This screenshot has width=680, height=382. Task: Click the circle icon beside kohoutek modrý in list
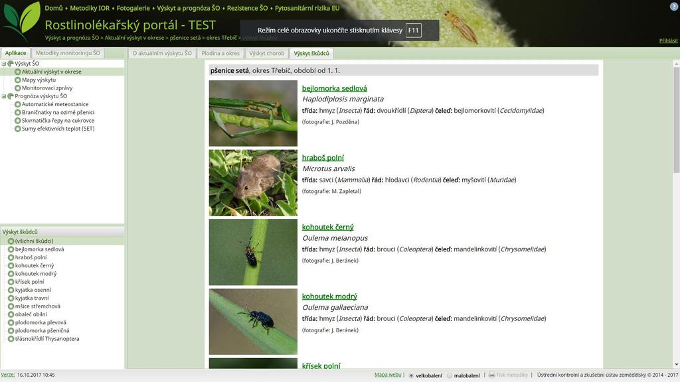coord(11,274)
